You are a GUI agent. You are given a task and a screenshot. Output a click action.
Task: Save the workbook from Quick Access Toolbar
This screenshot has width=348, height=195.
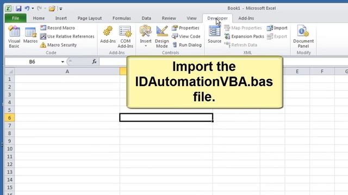pos(18,9)
